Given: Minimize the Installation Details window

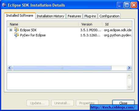Looking at the screenshot, I should point(120,5).
